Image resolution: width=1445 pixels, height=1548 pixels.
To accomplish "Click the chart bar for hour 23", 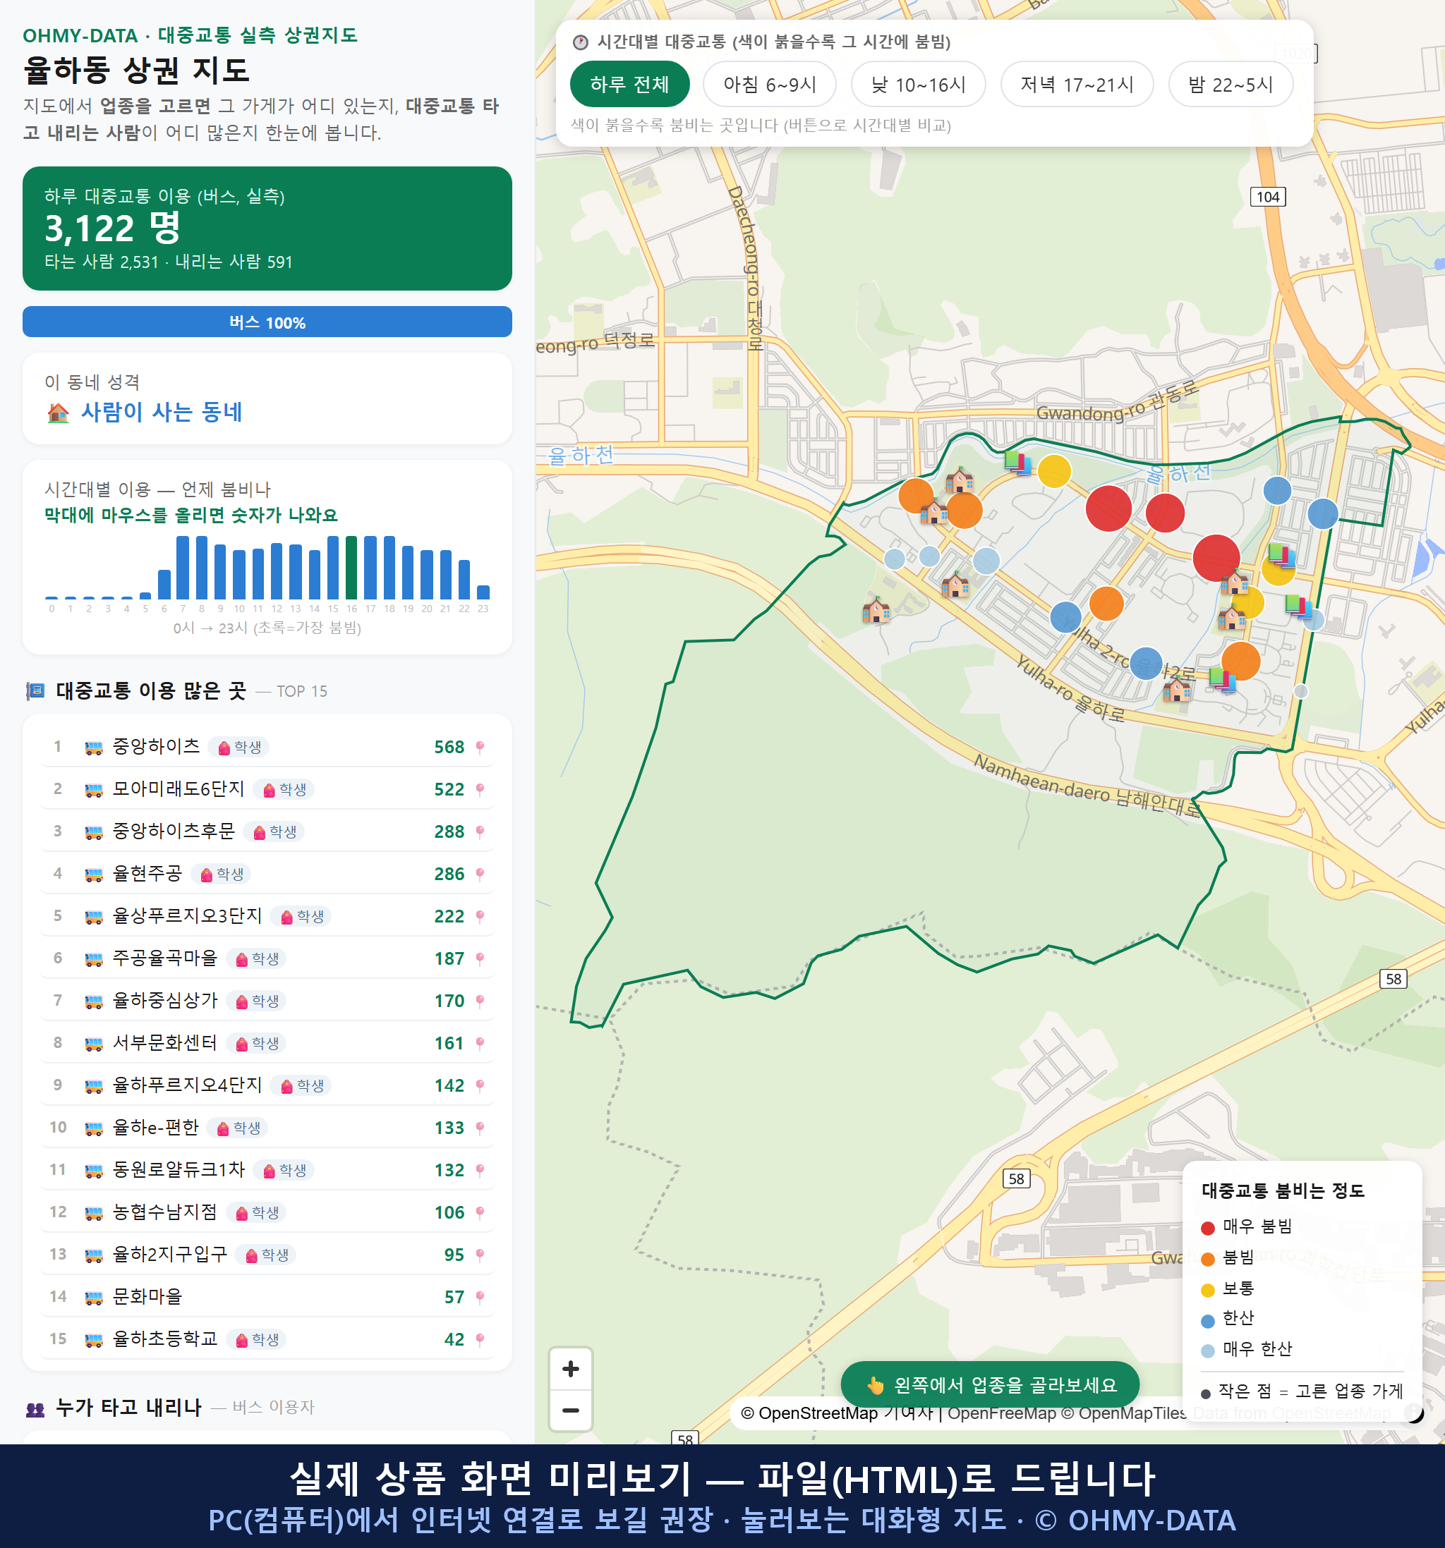I will [483, 592].
